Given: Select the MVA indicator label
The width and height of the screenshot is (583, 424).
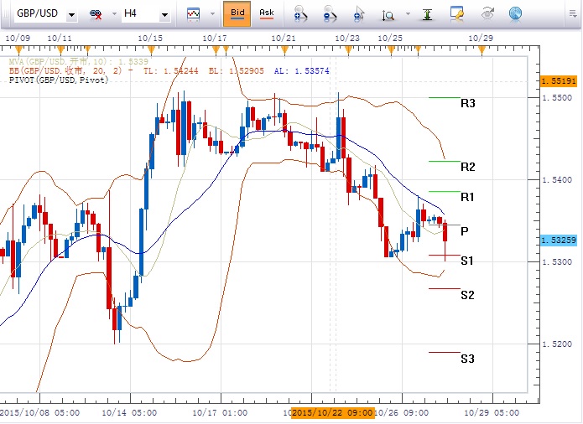Looking at the screenshot, I should 79,62.
